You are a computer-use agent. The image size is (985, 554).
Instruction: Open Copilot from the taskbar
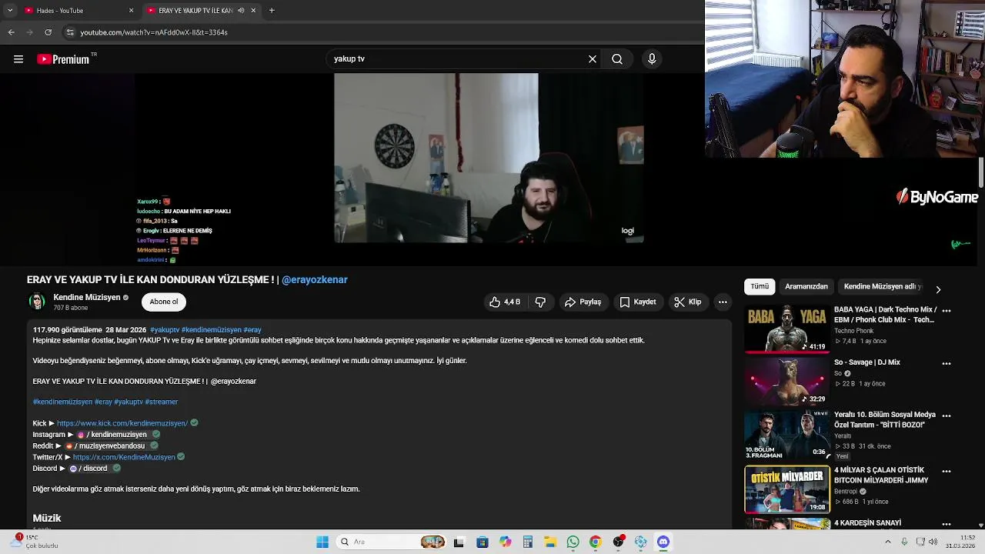pyautogui.click(x=505, y=542)
